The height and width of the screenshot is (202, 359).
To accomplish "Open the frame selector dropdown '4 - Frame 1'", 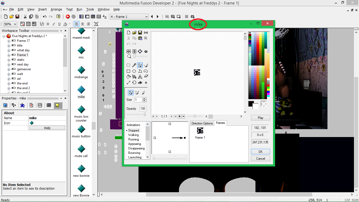I will coord(129,17).
